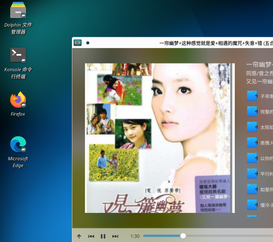
Task: Click the album cover artwork
Action: pyautogui.click(x=160, y=138)
